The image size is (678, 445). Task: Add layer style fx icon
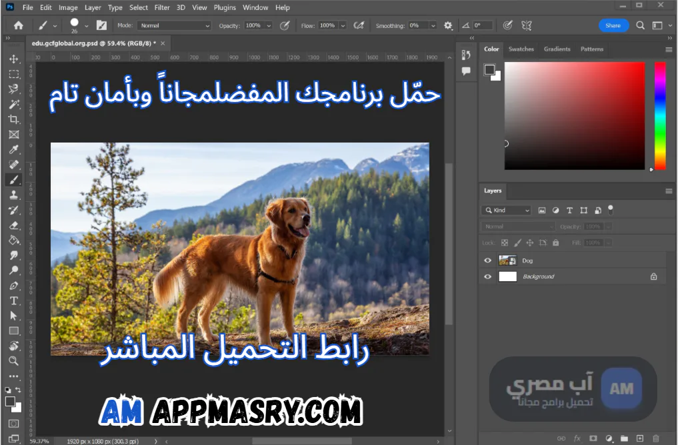(x=577, y=438)
